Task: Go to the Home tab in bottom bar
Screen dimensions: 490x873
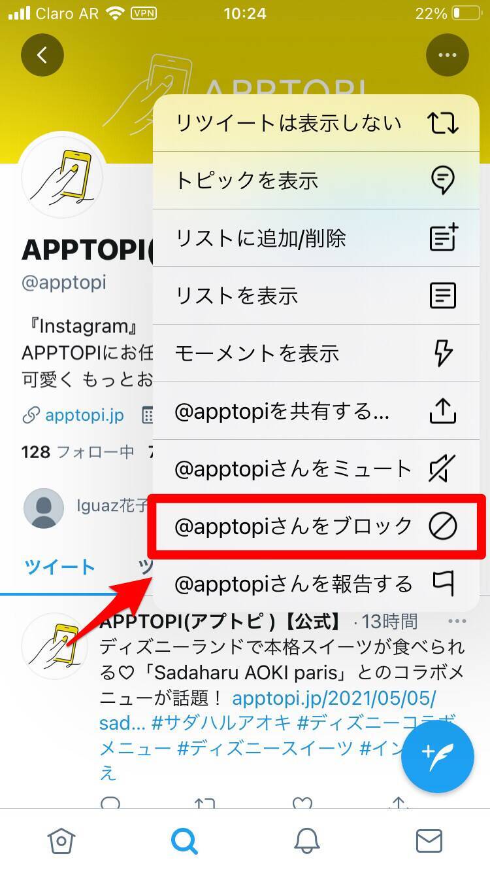Action: (61, 841)
